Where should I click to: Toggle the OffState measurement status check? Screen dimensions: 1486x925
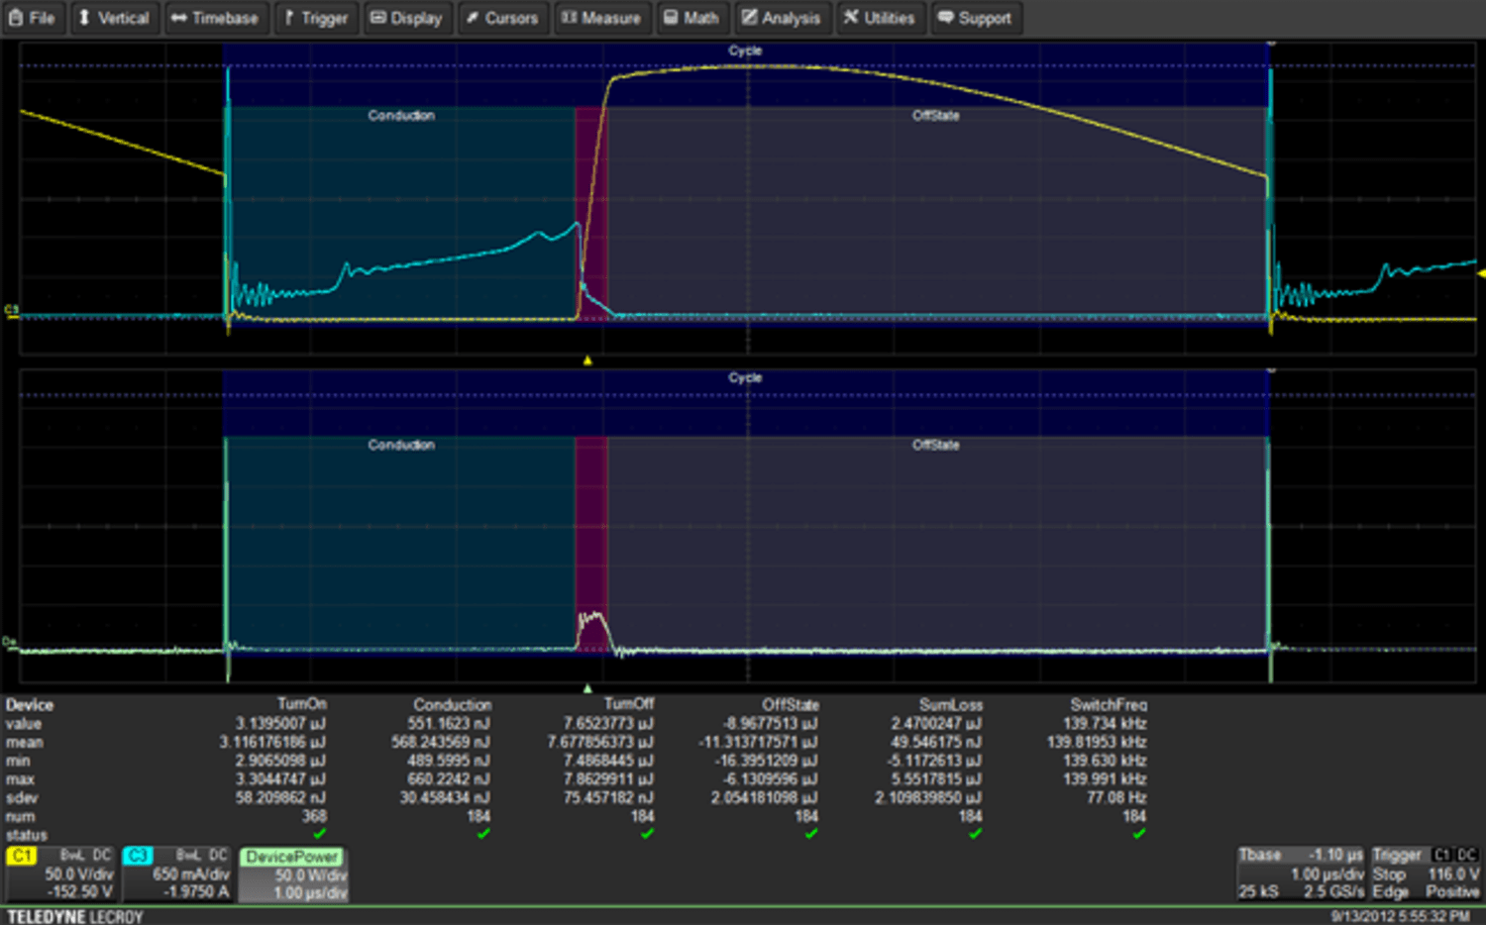(x=812, y=835)
